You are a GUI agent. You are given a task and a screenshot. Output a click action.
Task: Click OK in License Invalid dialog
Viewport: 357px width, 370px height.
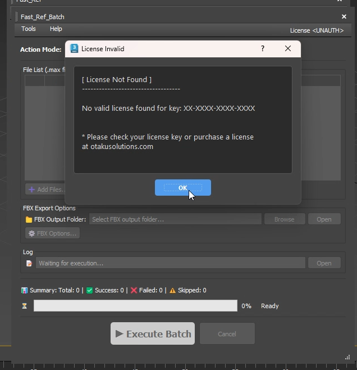(x=182, y=188)
